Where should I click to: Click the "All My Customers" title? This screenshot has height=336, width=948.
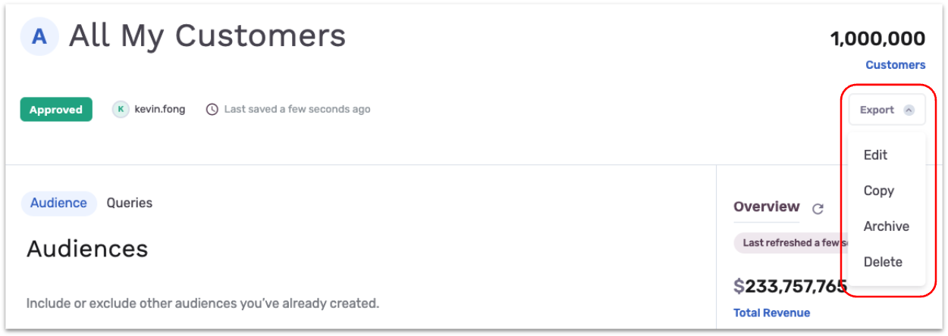tap(207, 36)
